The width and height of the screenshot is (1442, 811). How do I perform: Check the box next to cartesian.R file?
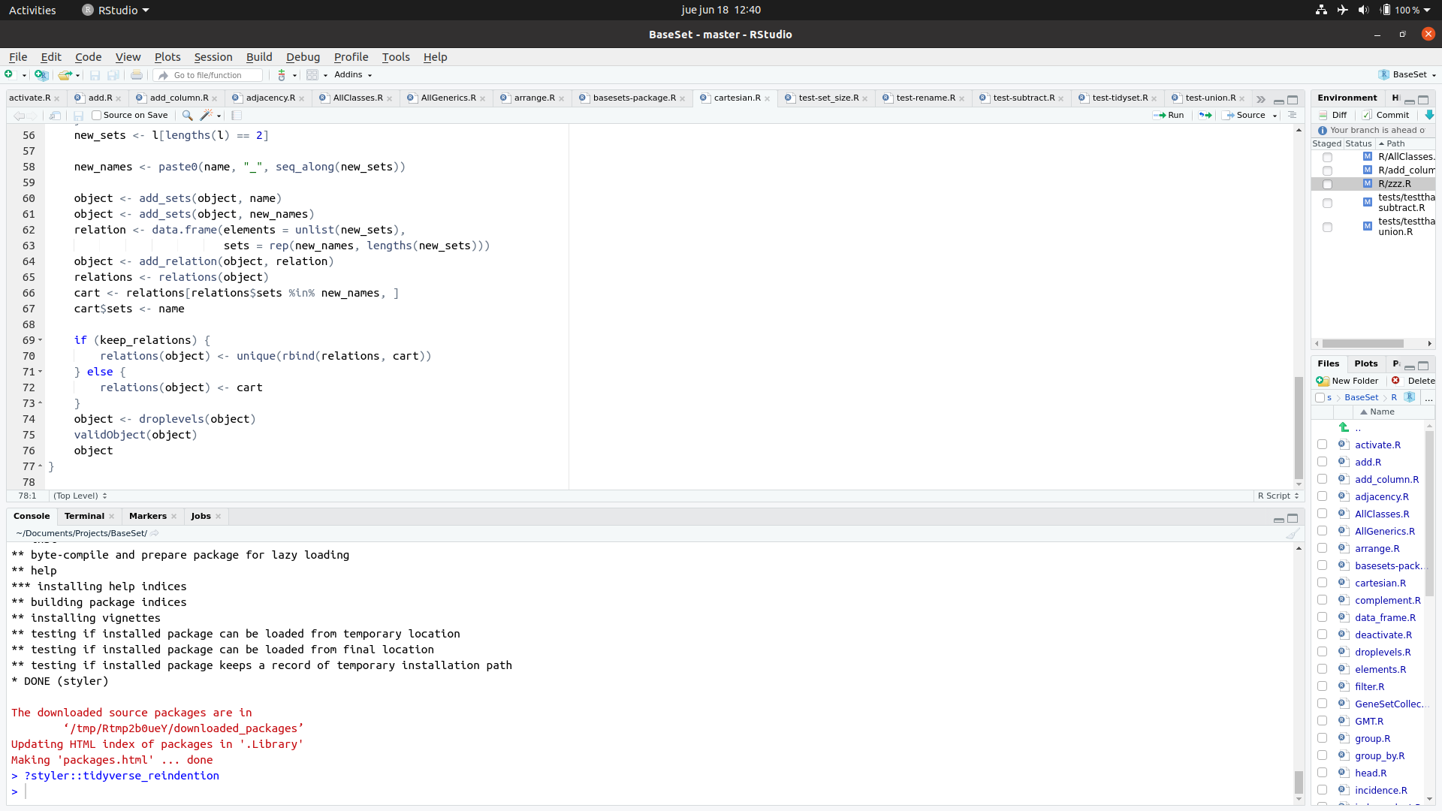tap(1322, 583)
